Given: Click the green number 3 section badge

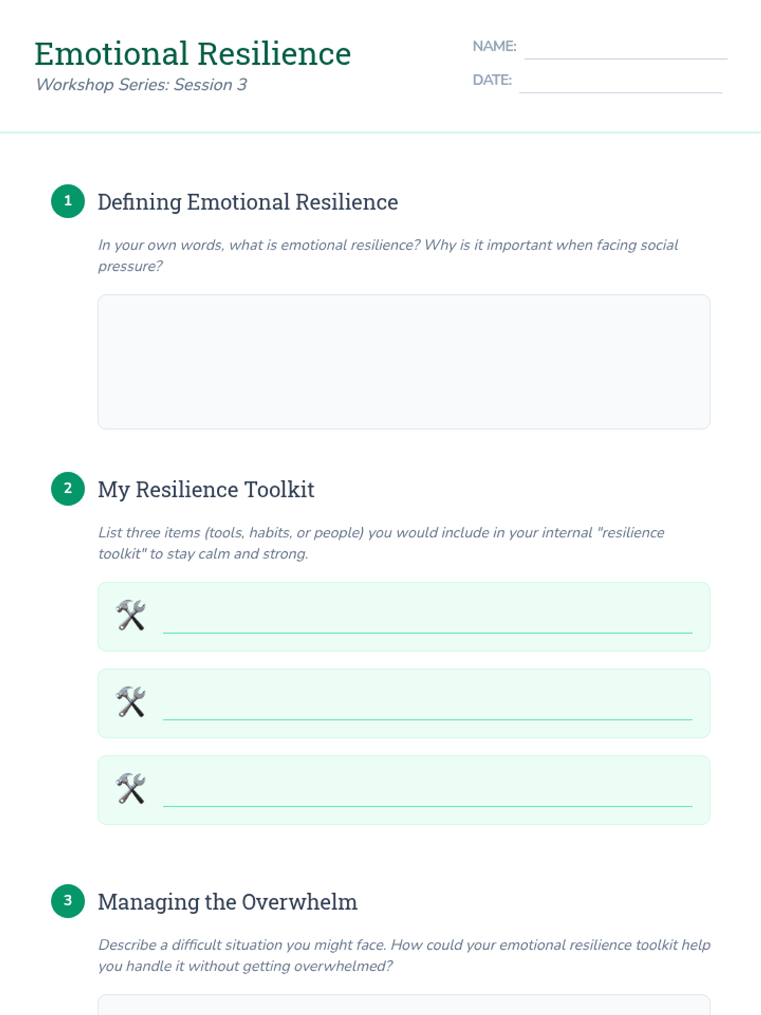Looking at the screenshot, I should 68,901.
